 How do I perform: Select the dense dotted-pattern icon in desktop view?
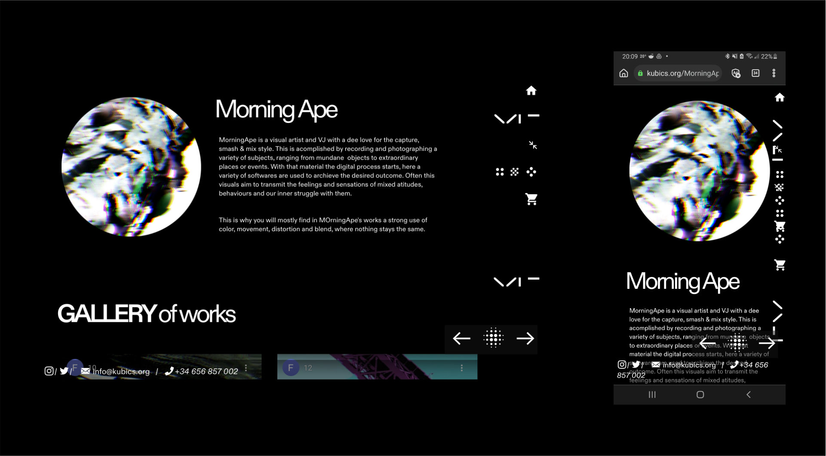[x=514, y=172]
